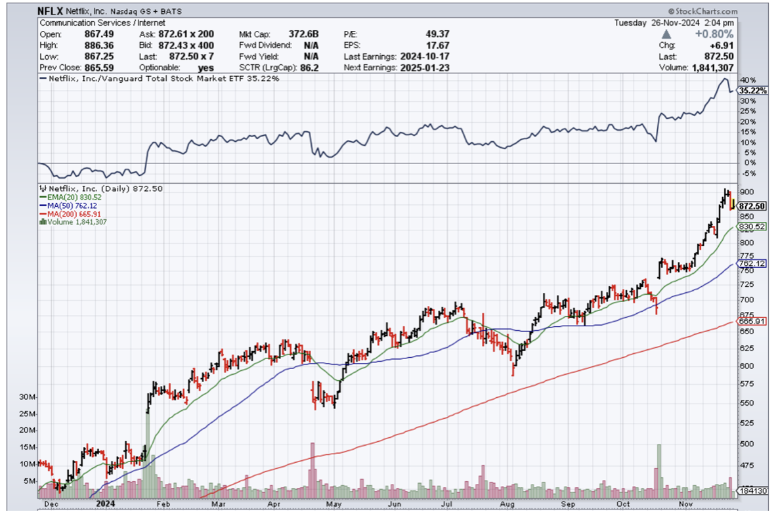Click the gray up-triangle change indicator
Viewport: 776px width, 516px height.
point(666,34)
